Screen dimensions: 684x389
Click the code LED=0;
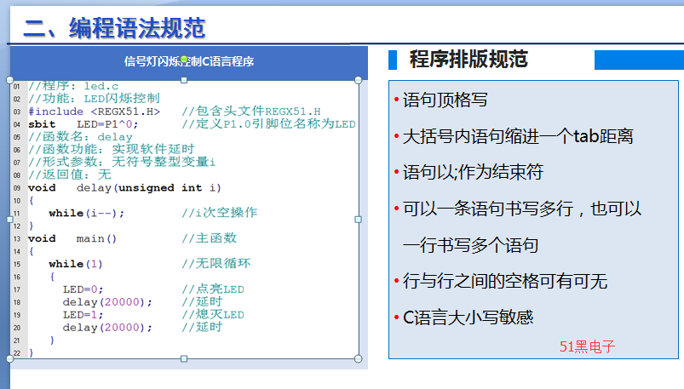83,289
